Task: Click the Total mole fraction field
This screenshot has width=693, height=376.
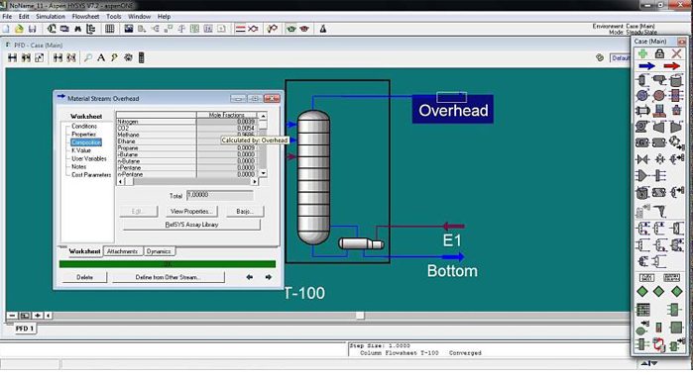Action: point(220,195)
